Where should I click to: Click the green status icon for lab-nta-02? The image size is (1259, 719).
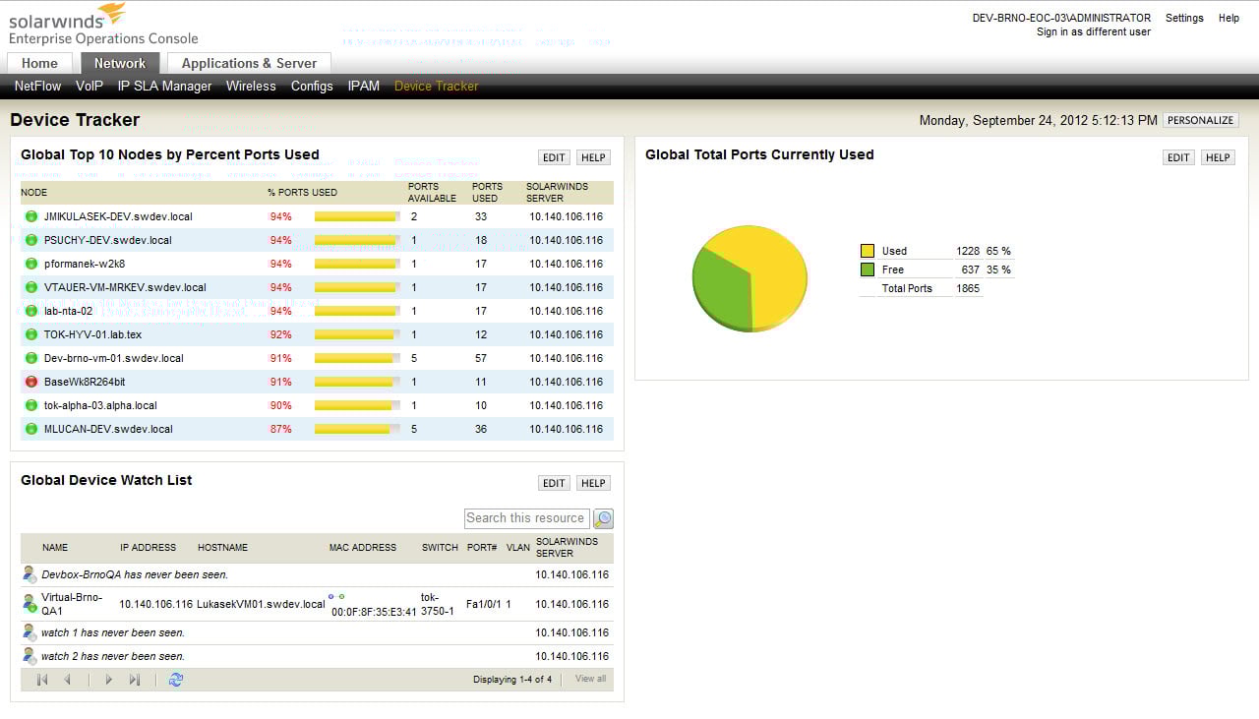tap(31, 311)
